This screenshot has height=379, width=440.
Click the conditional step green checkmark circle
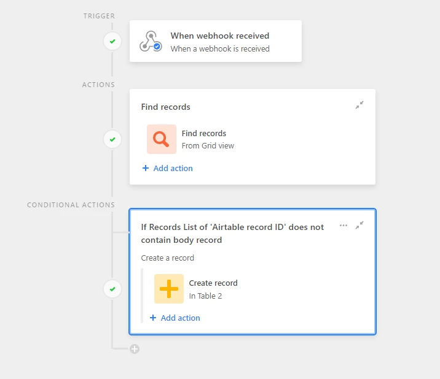pos(112,289)
